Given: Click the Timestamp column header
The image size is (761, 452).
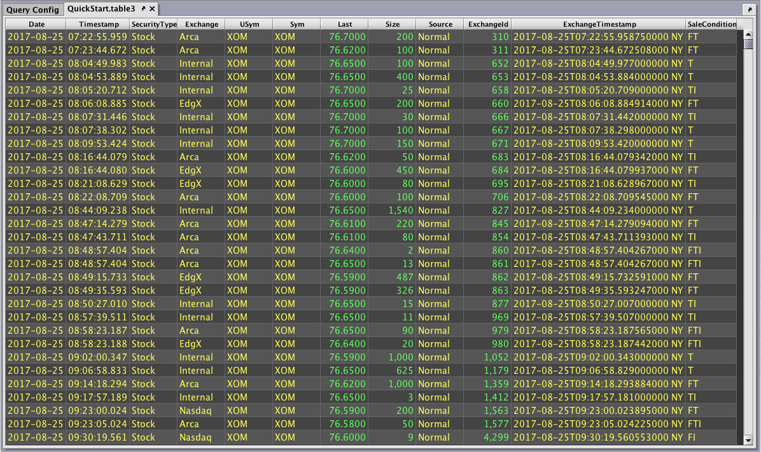Looking at the screenshot, I should click(x=98, y=24).
